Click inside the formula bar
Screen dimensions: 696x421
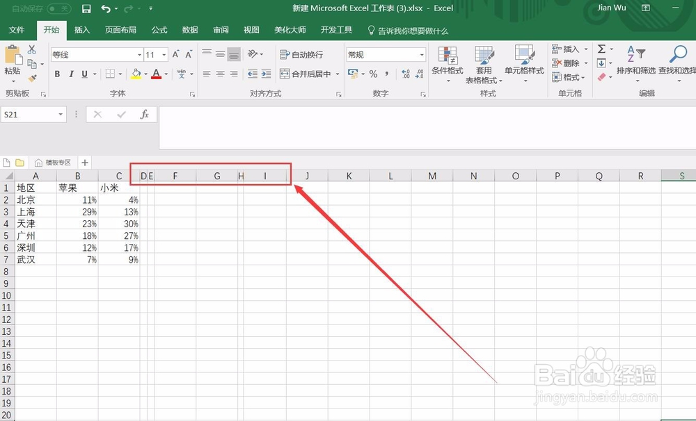[427, 128]
